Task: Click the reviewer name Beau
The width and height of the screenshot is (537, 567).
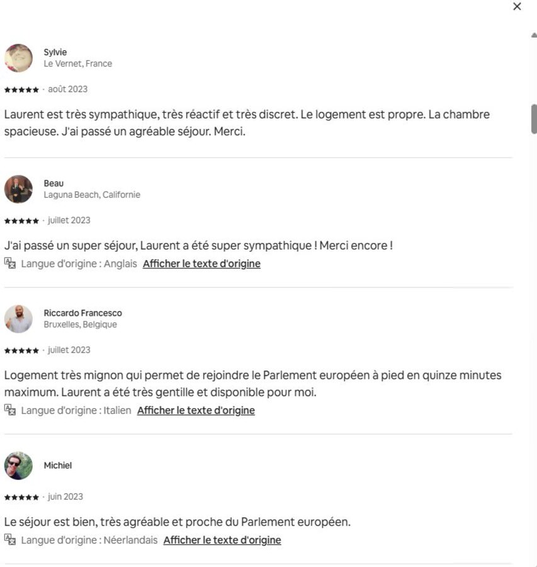Action: click(54, 183)
